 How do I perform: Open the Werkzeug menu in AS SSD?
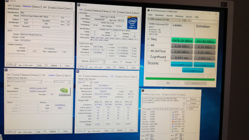coord(179,16)
